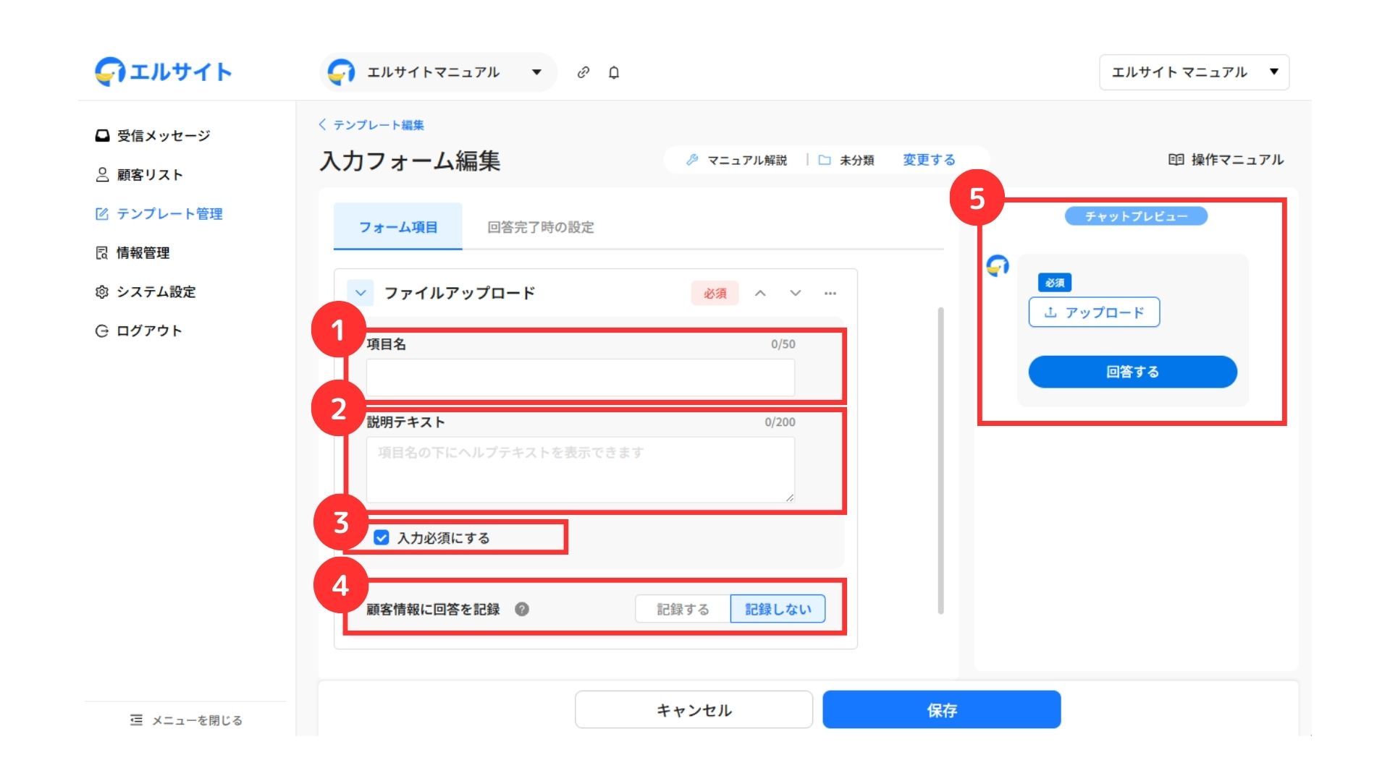
Task: Open 顧客リスト in sidebar
Action: click(149, 175)
